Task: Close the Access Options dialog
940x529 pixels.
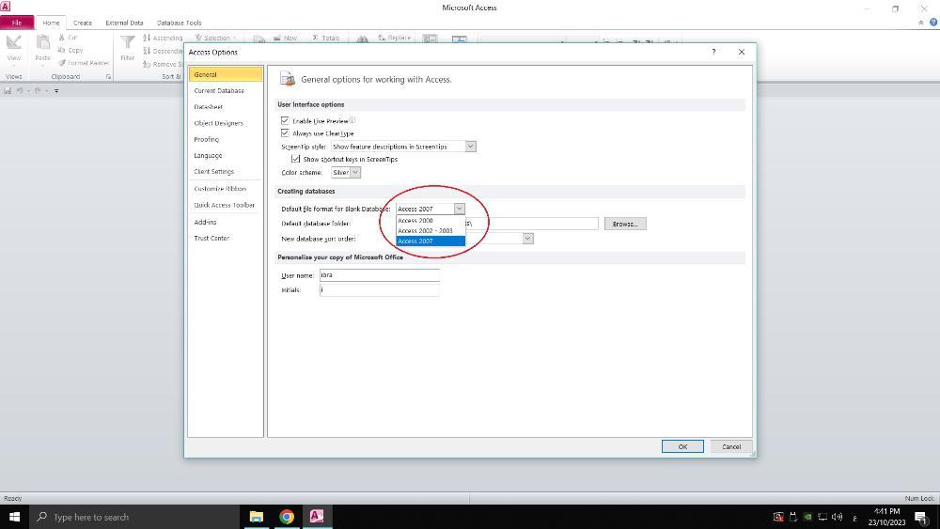Action: (x=742, y=52)
